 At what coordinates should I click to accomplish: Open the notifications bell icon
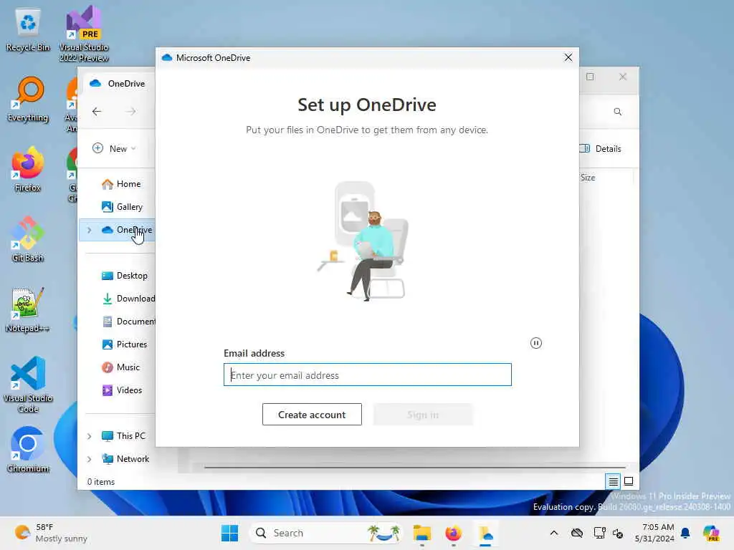tap(686, 533)
